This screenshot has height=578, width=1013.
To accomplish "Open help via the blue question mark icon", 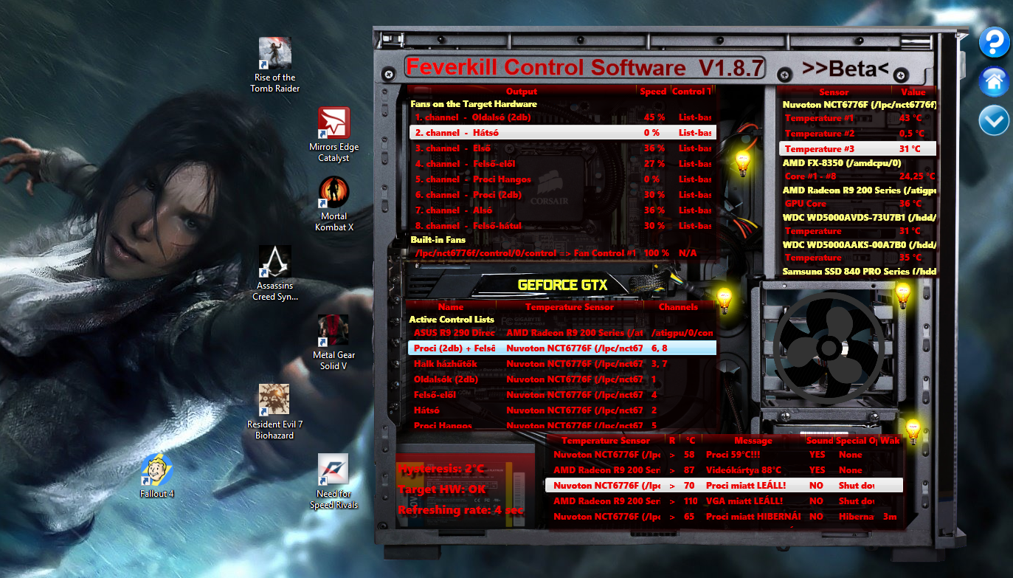I will click(994, 43).
